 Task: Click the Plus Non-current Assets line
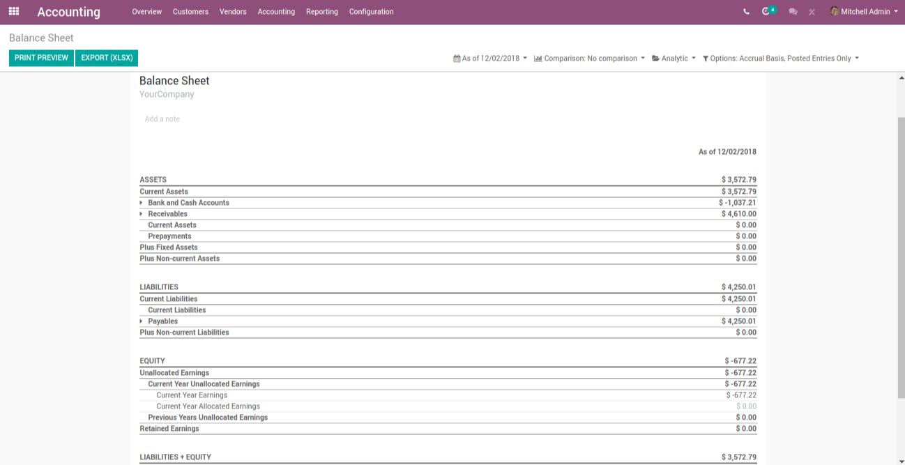[x=448, y=259]
